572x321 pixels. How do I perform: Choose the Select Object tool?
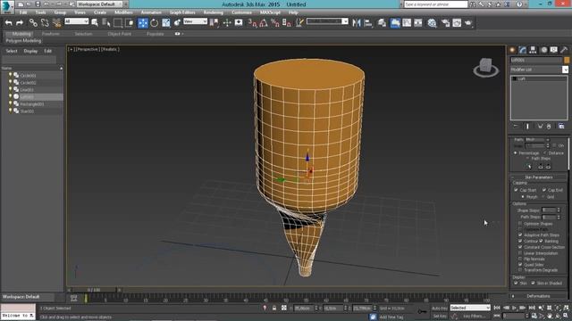[95, 23]
